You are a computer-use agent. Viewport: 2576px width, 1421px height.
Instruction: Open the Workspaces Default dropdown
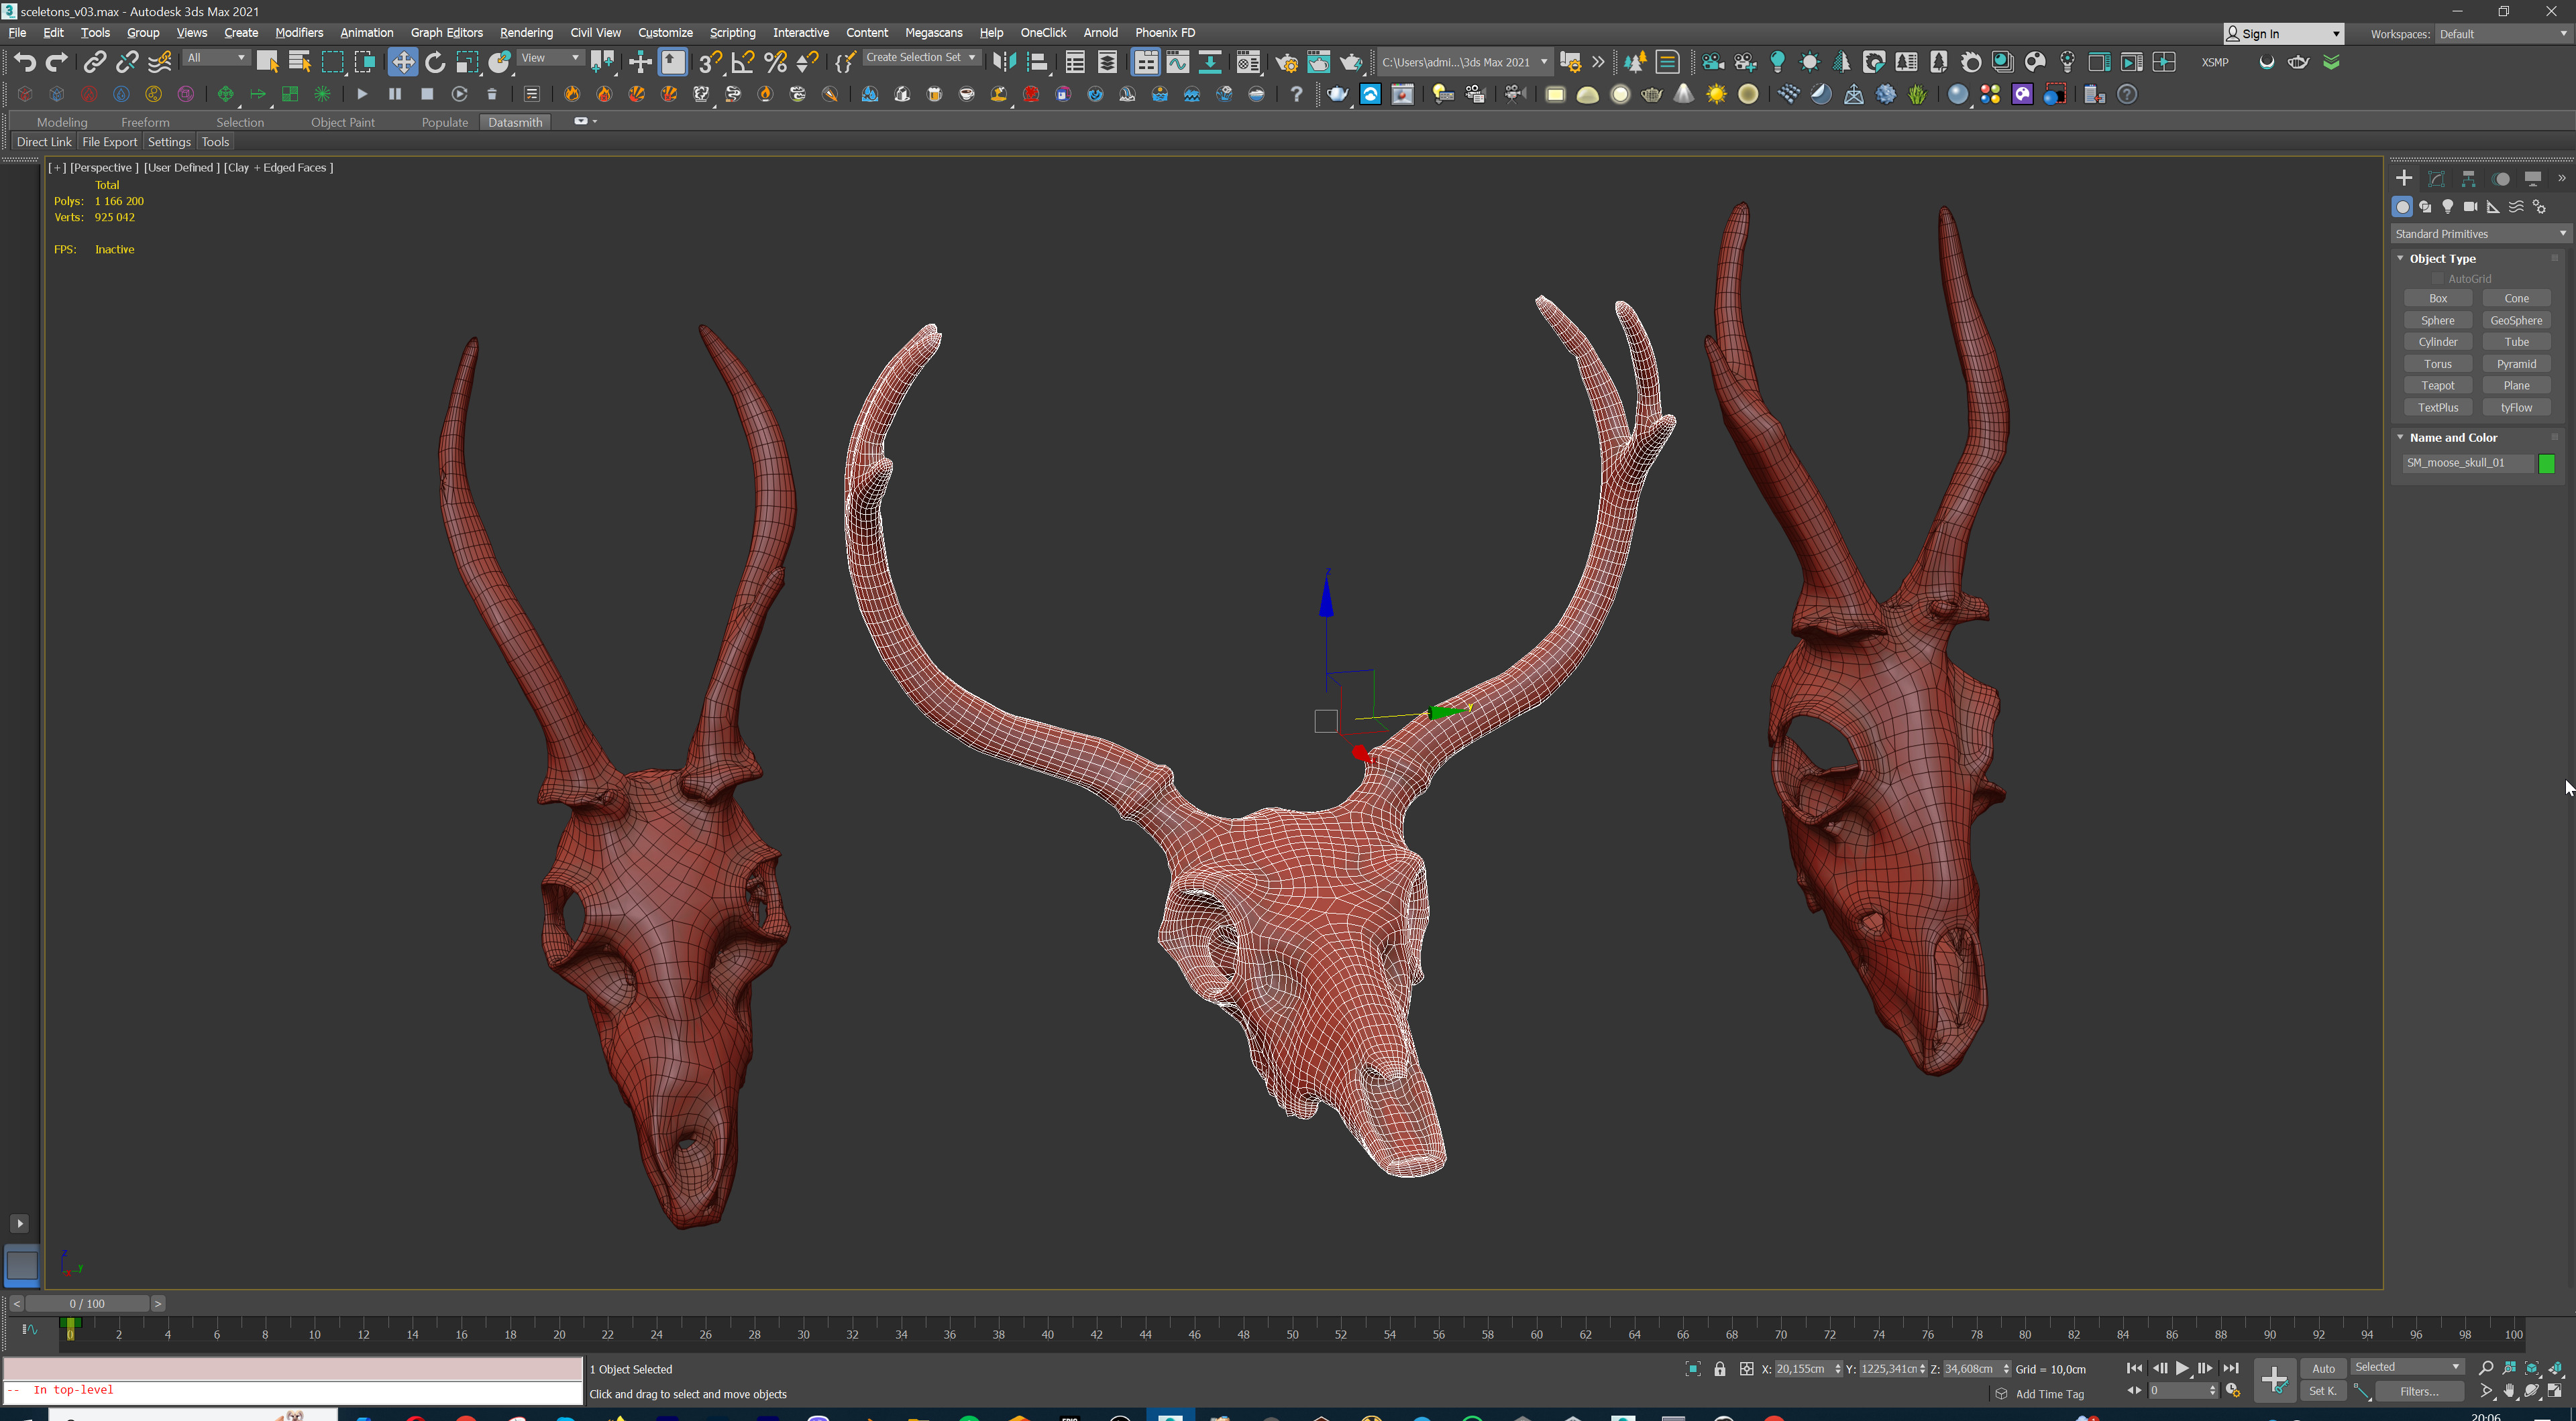2503,34
